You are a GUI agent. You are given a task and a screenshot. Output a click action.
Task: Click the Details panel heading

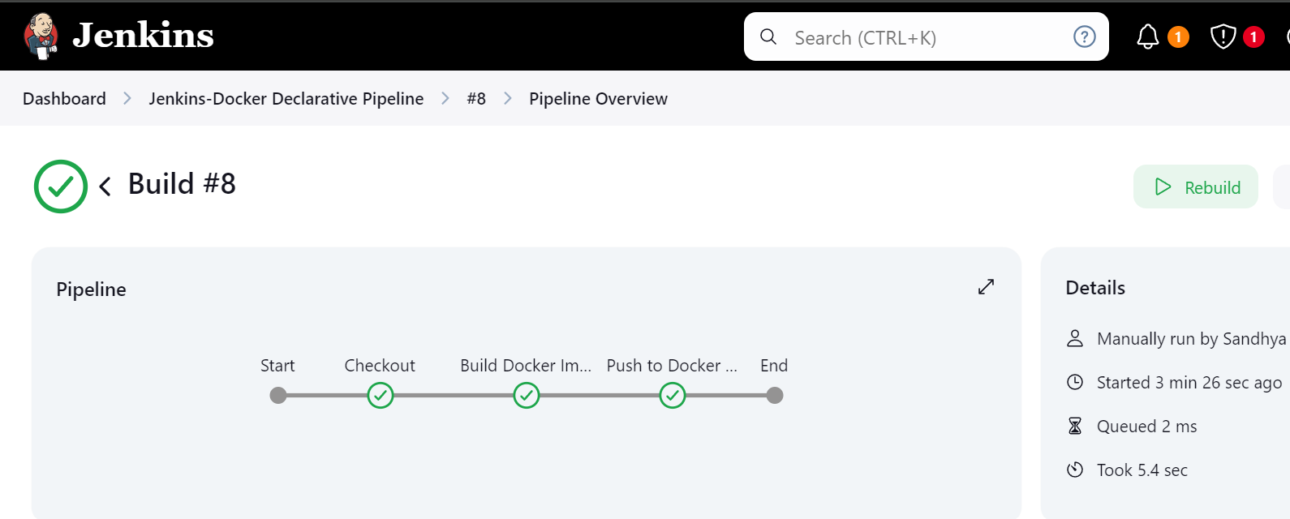[1095, 288]
